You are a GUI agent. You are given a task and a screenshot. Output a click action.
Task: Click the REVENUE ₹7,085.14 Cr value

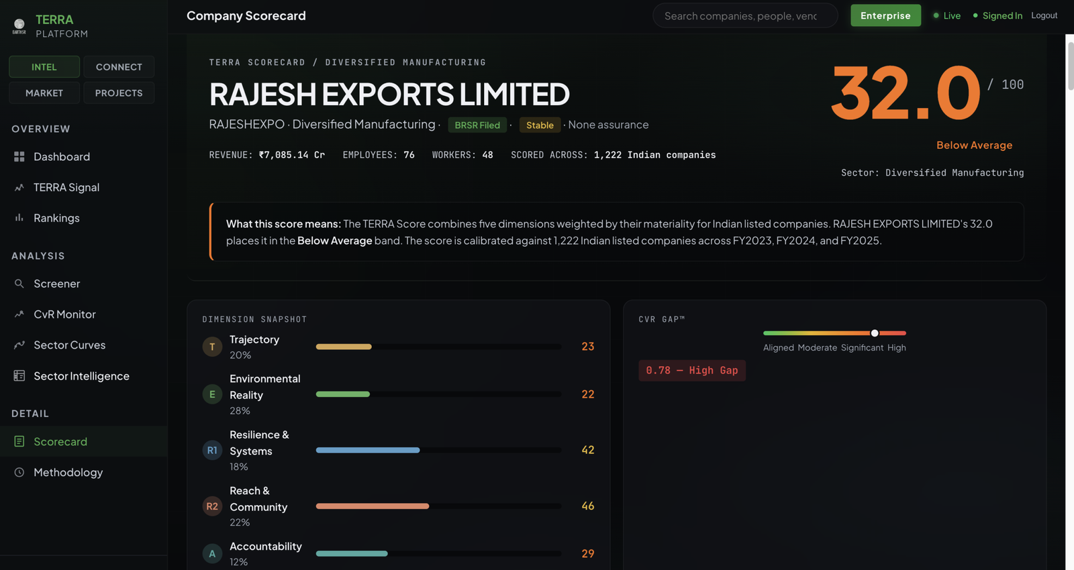[292, 155]
